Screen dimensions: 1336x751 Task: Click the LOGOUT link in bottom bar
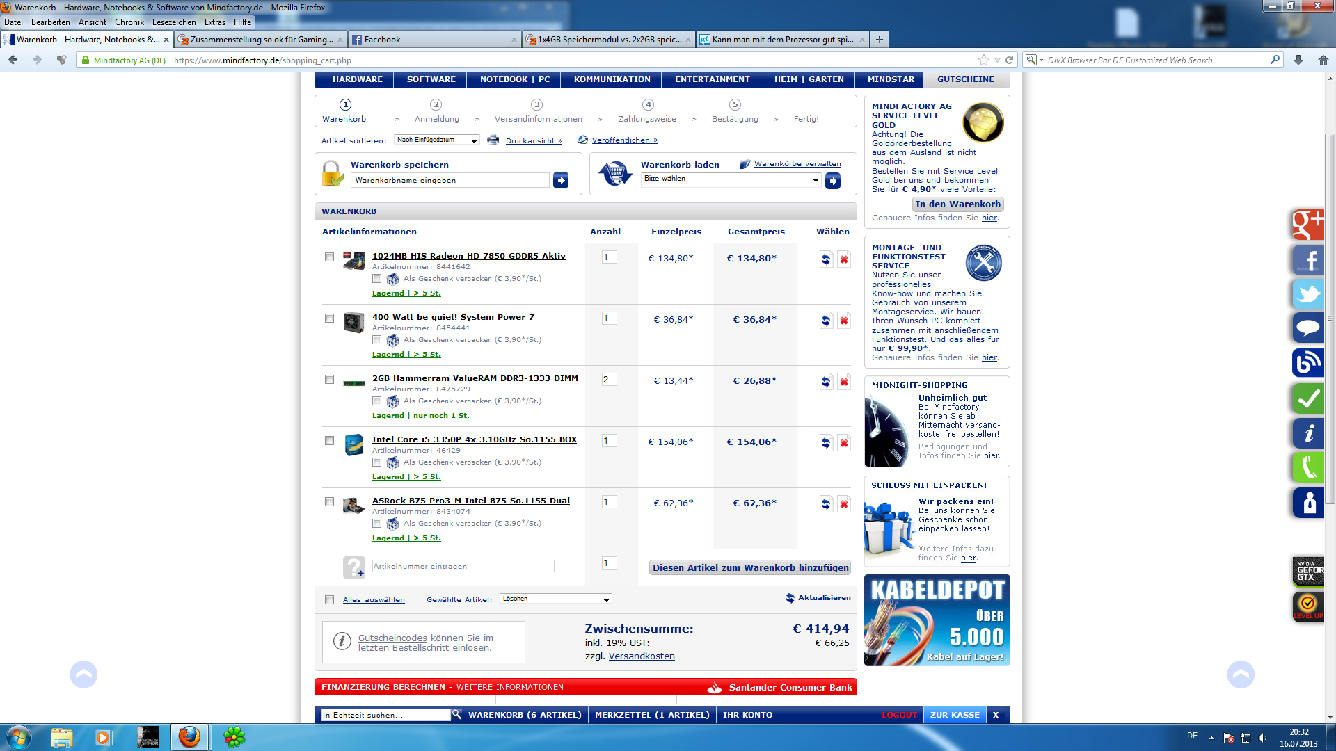click(x=900, y=715)
